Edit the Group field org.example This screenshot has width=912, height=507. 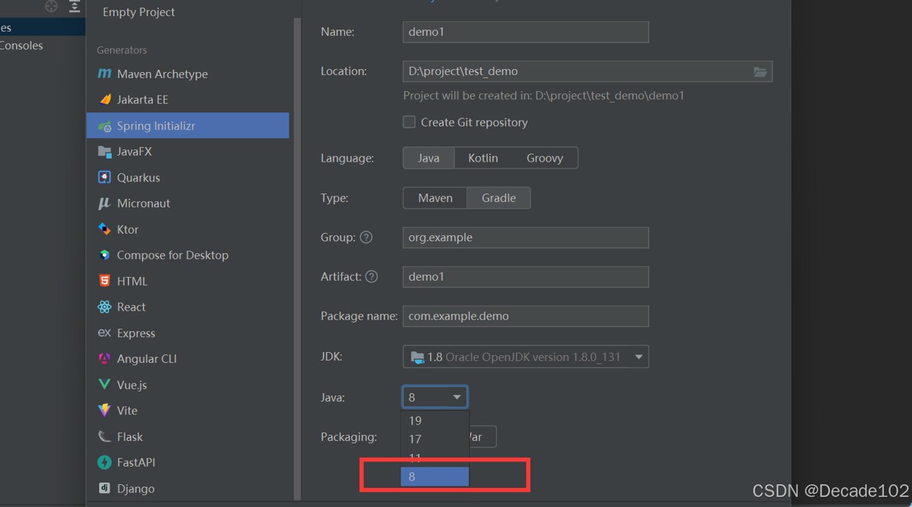point(526,238)
